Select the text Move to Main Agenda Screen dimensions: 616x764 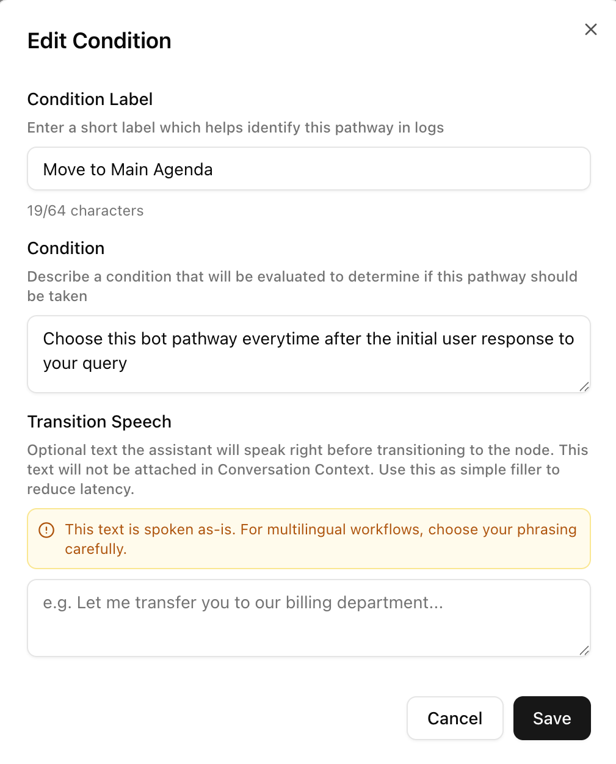point(127,169)
